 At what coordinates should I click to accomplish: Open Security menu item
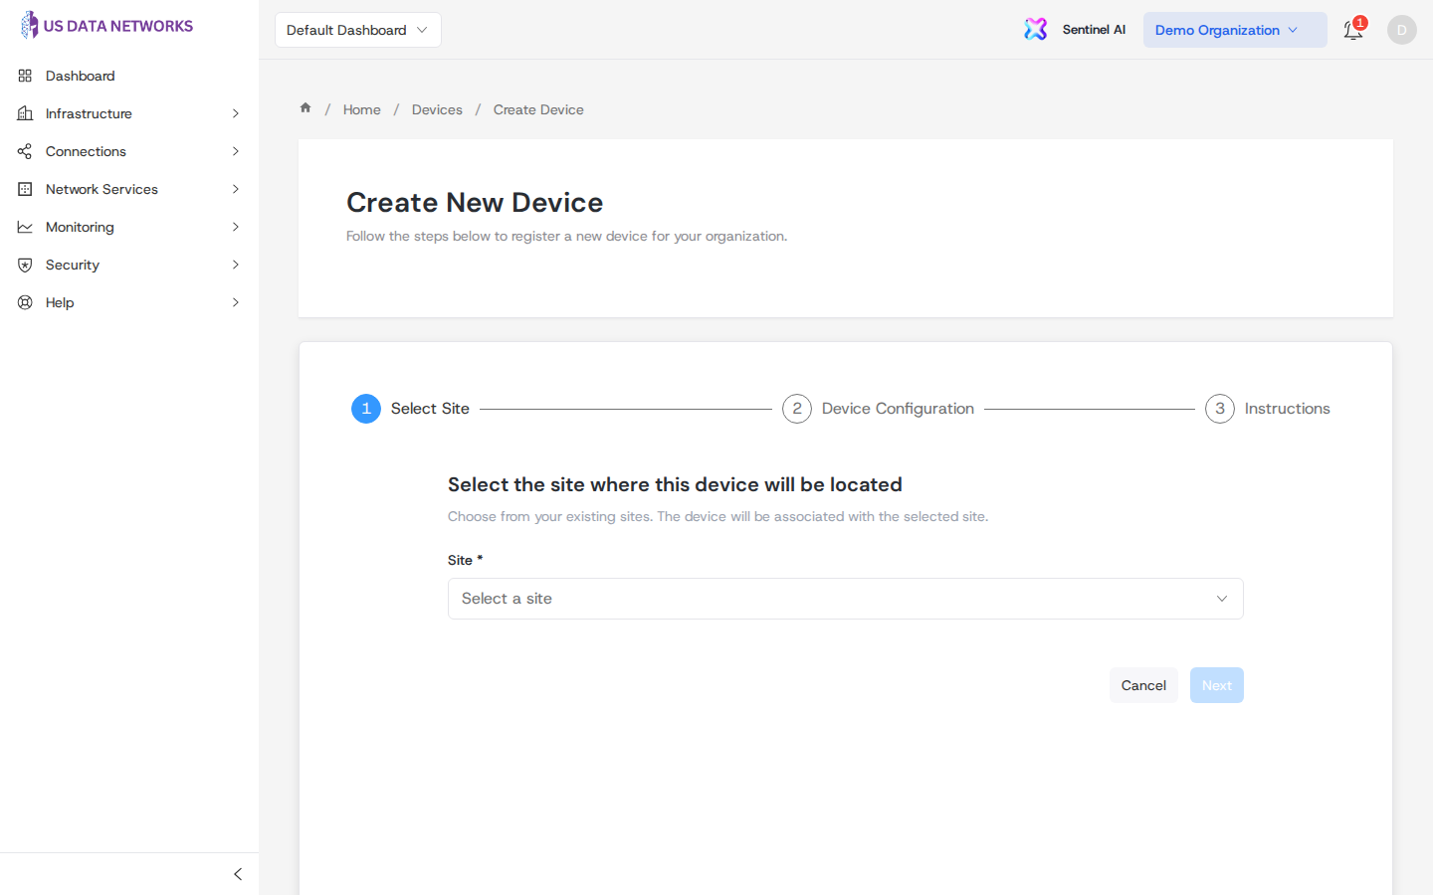tap(129, 265)
